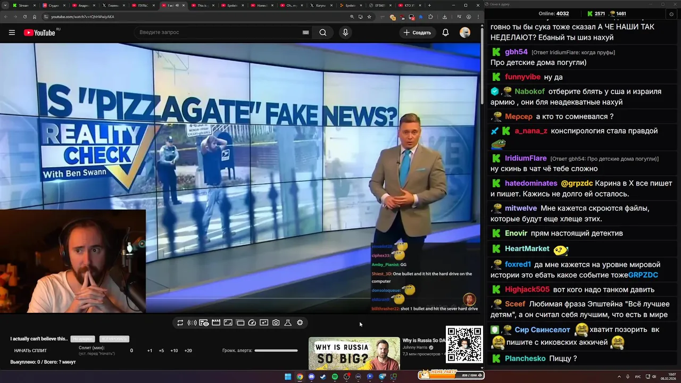
Task: Click the clapperboard icon in the player toolbar
Action: pos(216,322)
